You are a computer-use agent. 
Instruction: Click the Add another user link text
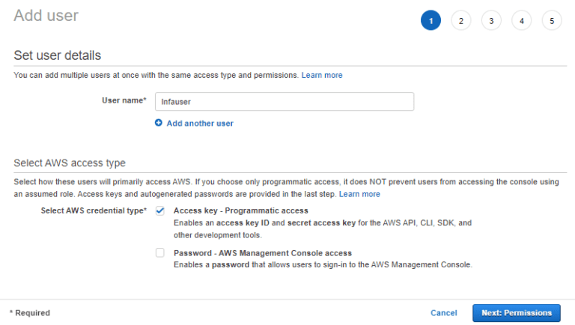point(200,123)
